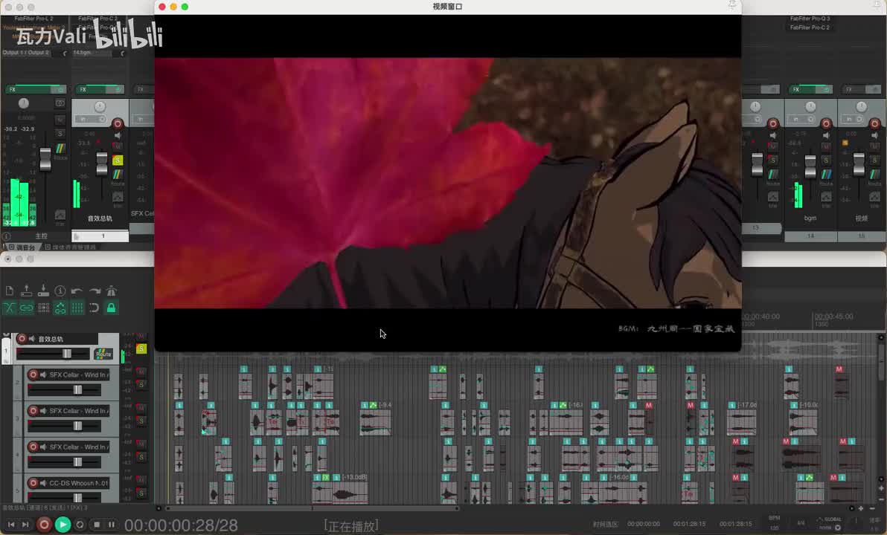Adjust master pan knob in mixer

click(x=24, y=103)
